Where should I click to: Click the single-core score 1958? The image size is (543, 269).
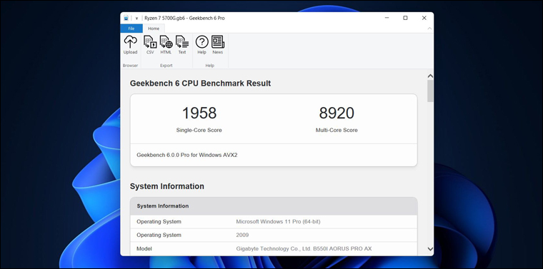tap(199, 113)
